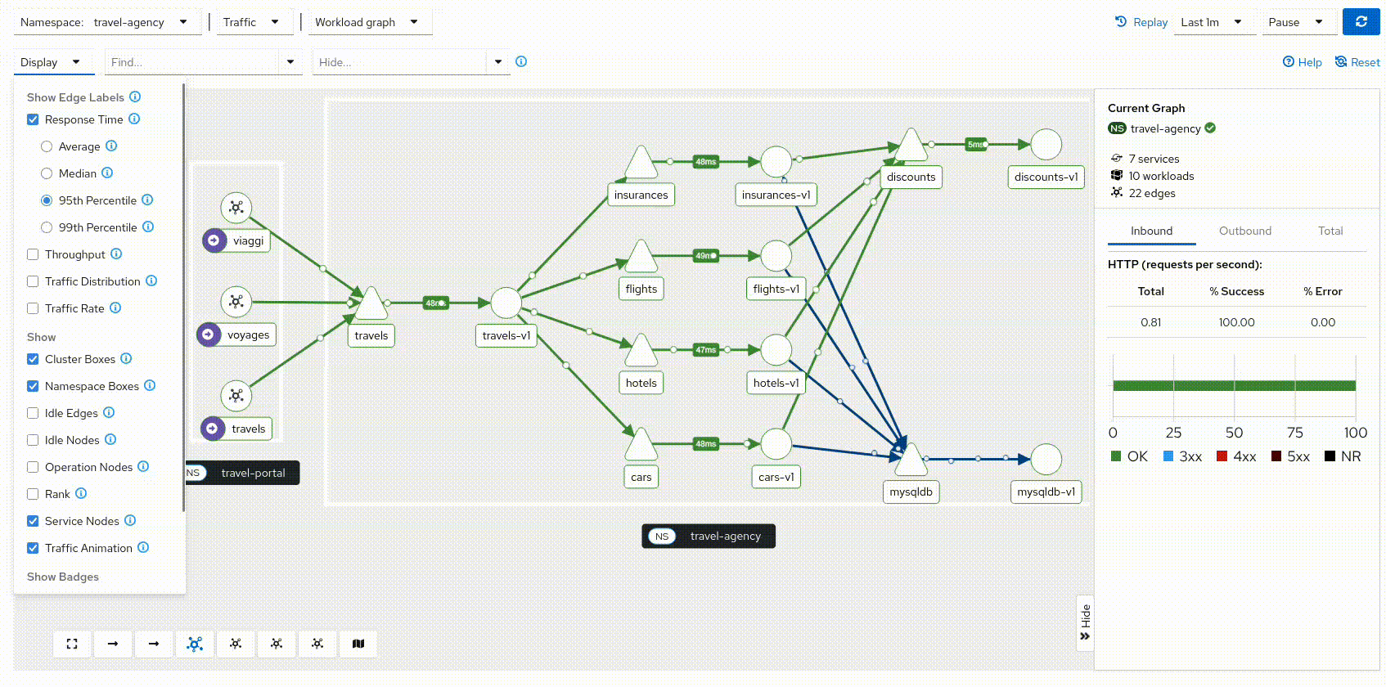
Task: Click the green OK success bar
Action: coord(1234,385)
